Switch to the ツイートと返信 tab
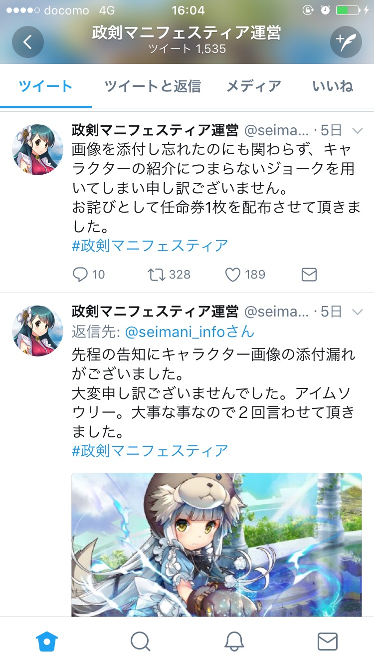Viewport: 374px width, 666px height. [x=153, y=86]
